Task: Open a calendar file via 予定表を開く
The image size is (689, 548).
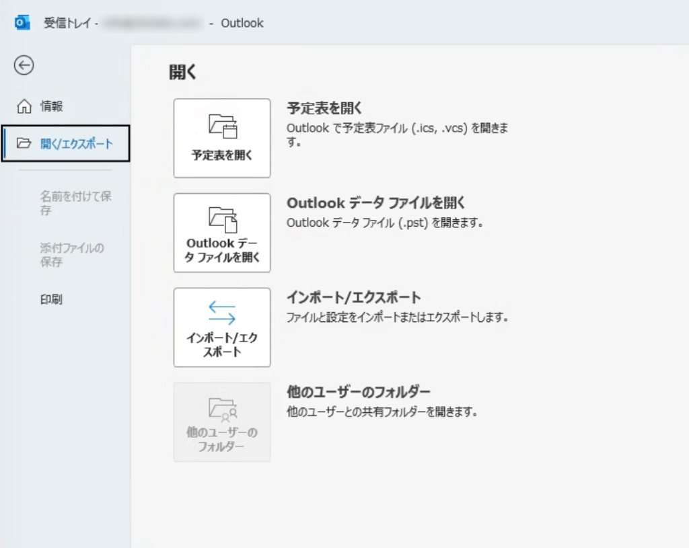Action: [x=221, y=137]
